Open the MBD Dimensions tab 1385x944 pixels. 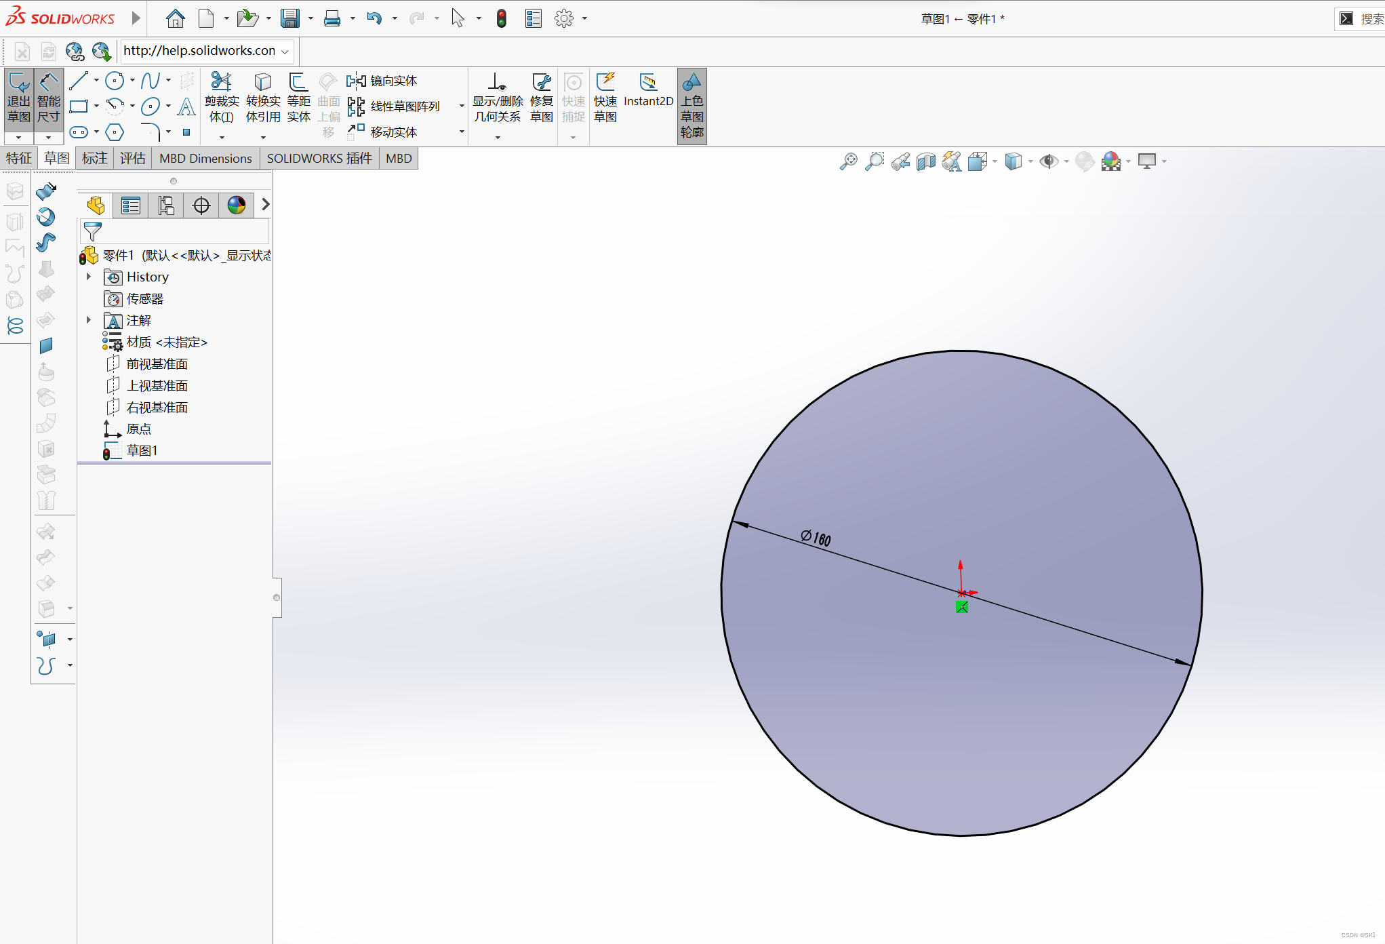tap(205, 158)
